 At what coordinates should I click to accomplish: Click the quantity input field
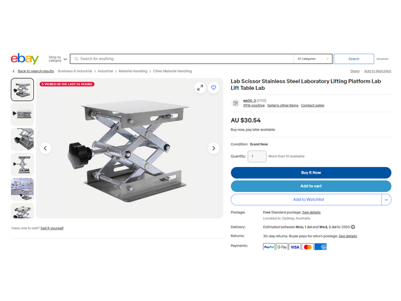pos(257,156)
